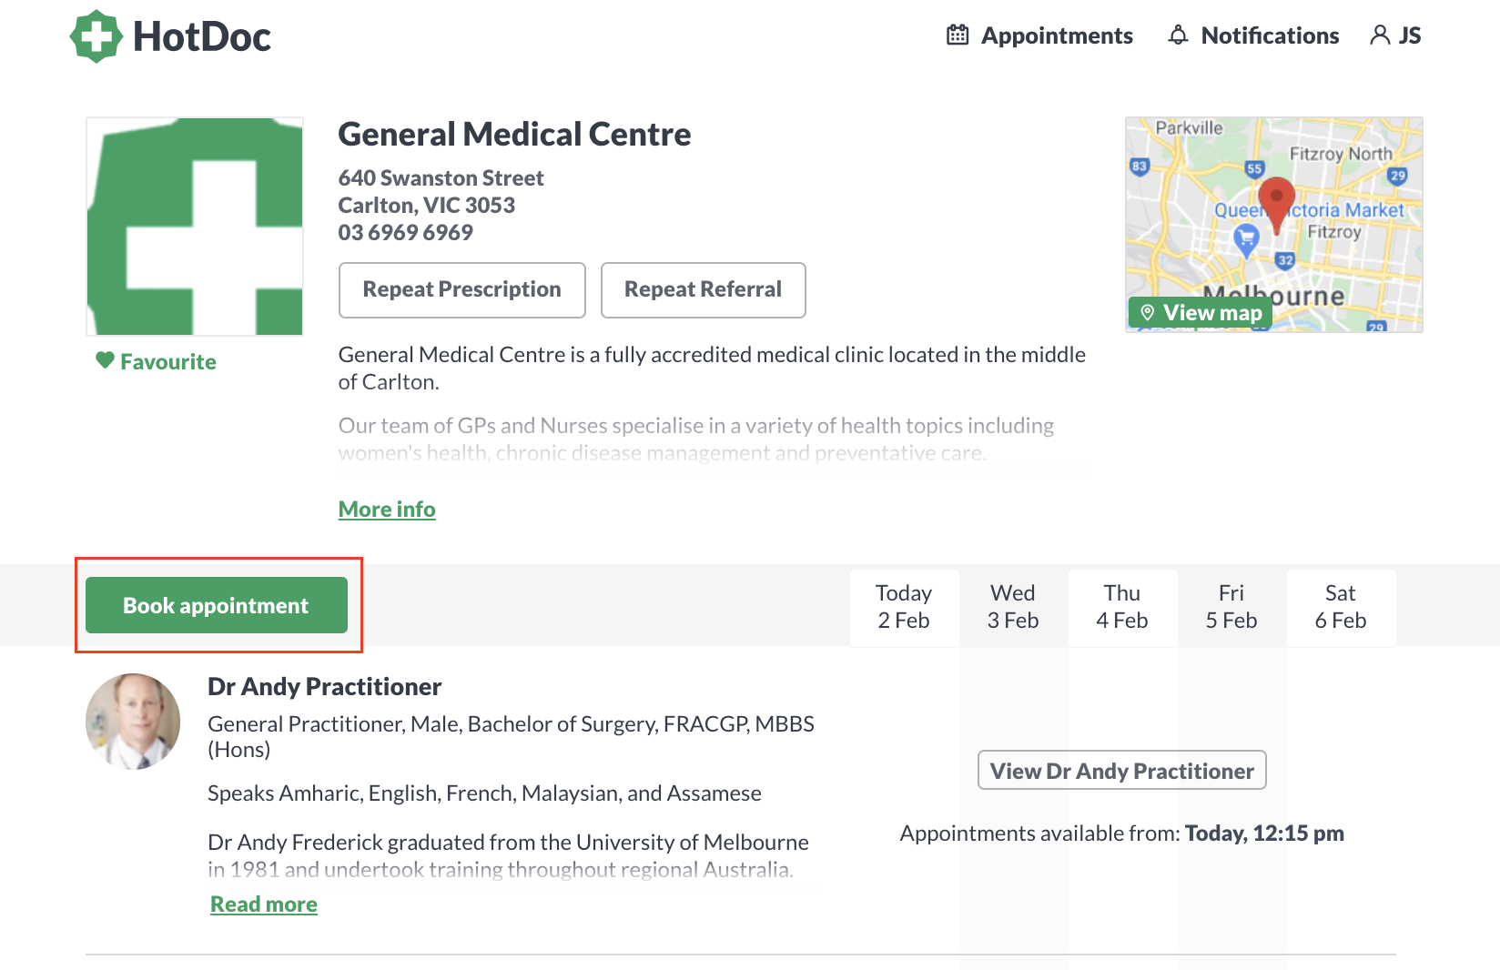Select the Sat 6 Feb date tab
Screen dimensions: 1500x970
(1341, 607)
